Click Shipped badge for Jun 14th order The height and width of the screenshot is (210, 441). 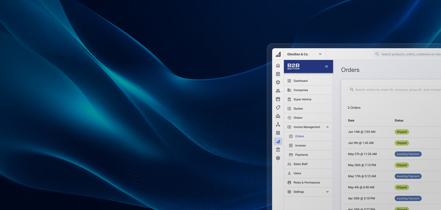pos(402,132)
